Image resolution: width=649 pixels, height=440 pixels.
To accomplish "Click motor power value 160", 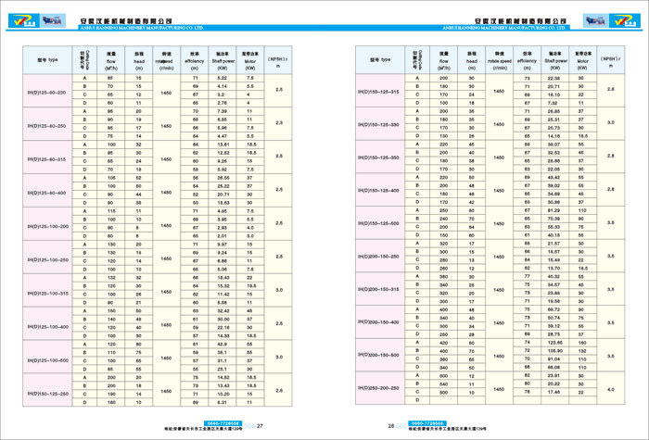I will click(582, 343).
